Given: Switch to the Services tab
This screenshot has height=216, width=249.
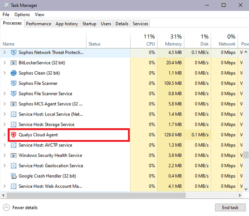Looking at the screenshot, I should pos(141,24).
